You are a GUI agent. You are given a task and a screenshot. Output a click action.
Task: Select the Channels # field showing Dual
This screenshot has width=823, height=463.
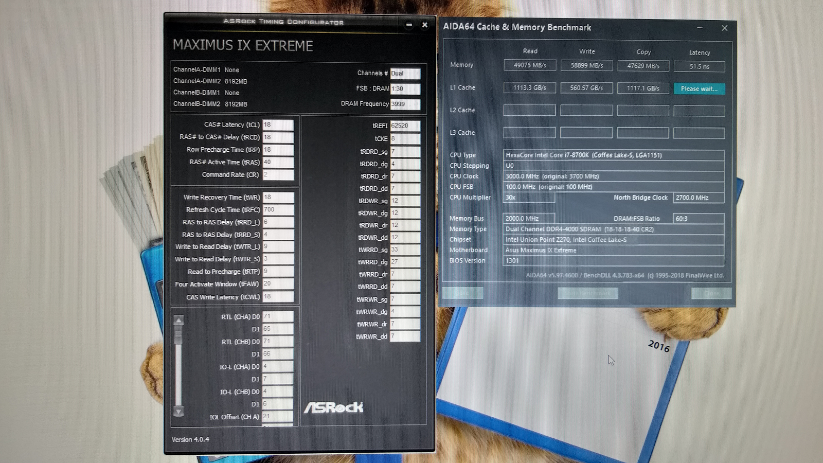pos(405,74)
